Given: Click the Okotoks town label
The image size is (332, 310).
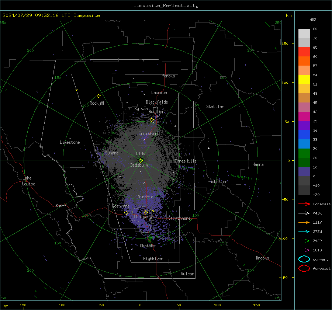Looking at the screenshot, I should pyautogui.click(x=148, y=246).
